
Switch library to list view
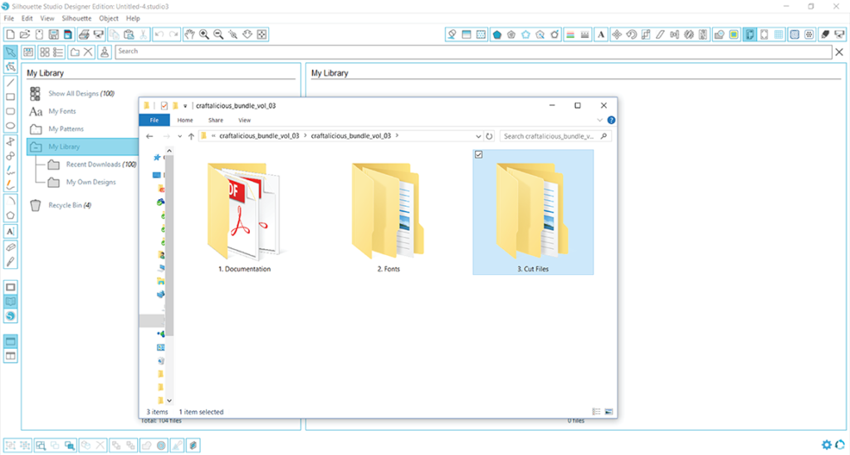58,52
